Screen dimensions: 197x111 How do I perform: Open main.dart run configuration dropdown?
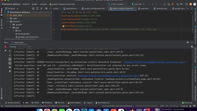pos(138,4)
